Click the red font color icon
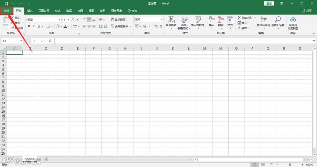Image resolution: width=317 pixels, height=167 pixels. click(x=65, y=26)
